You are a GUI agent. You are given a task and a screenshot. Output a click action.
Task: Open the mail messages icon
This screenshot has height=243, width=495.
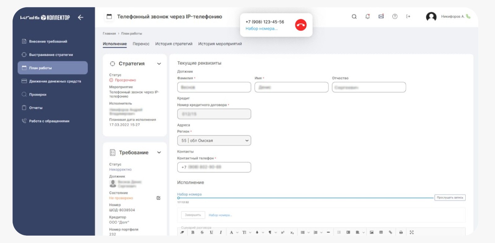tap(381, 17)
